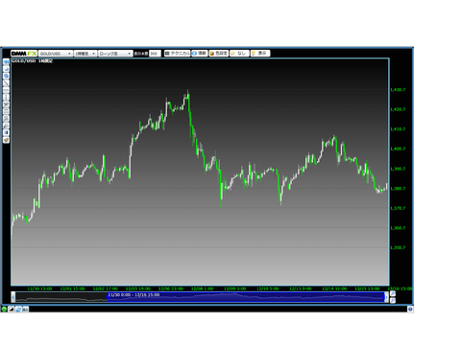The height and width of the screenshot is (345, 461).
Task: Click the '11/30 0:00 - 12/16 15:00' range label
Action: (x=133, y=295)
